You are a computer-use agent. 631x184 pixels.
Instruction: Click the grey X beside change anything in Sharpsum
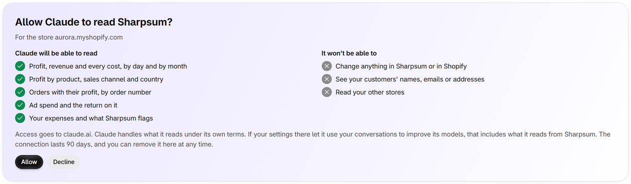coord(327,66)
